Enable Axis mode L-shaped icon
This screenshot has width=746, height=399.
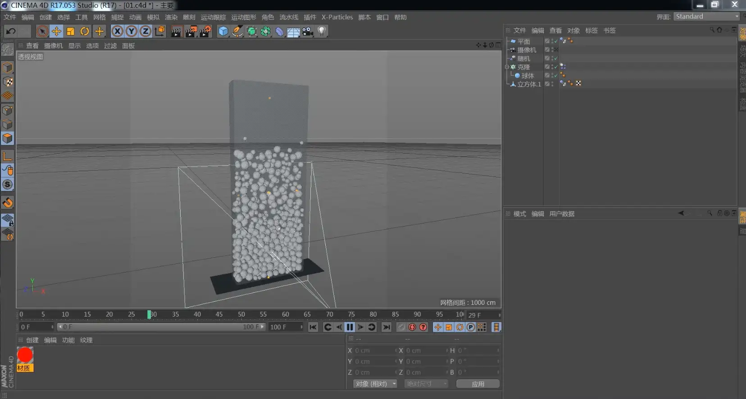point(8,156)
